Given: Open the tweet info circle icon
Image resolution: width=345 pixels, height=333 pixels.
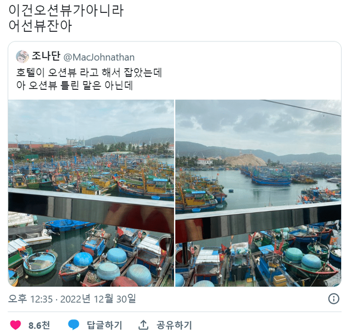Looking at the screenshot, I should pyautogui.click(x=334, y=299).
